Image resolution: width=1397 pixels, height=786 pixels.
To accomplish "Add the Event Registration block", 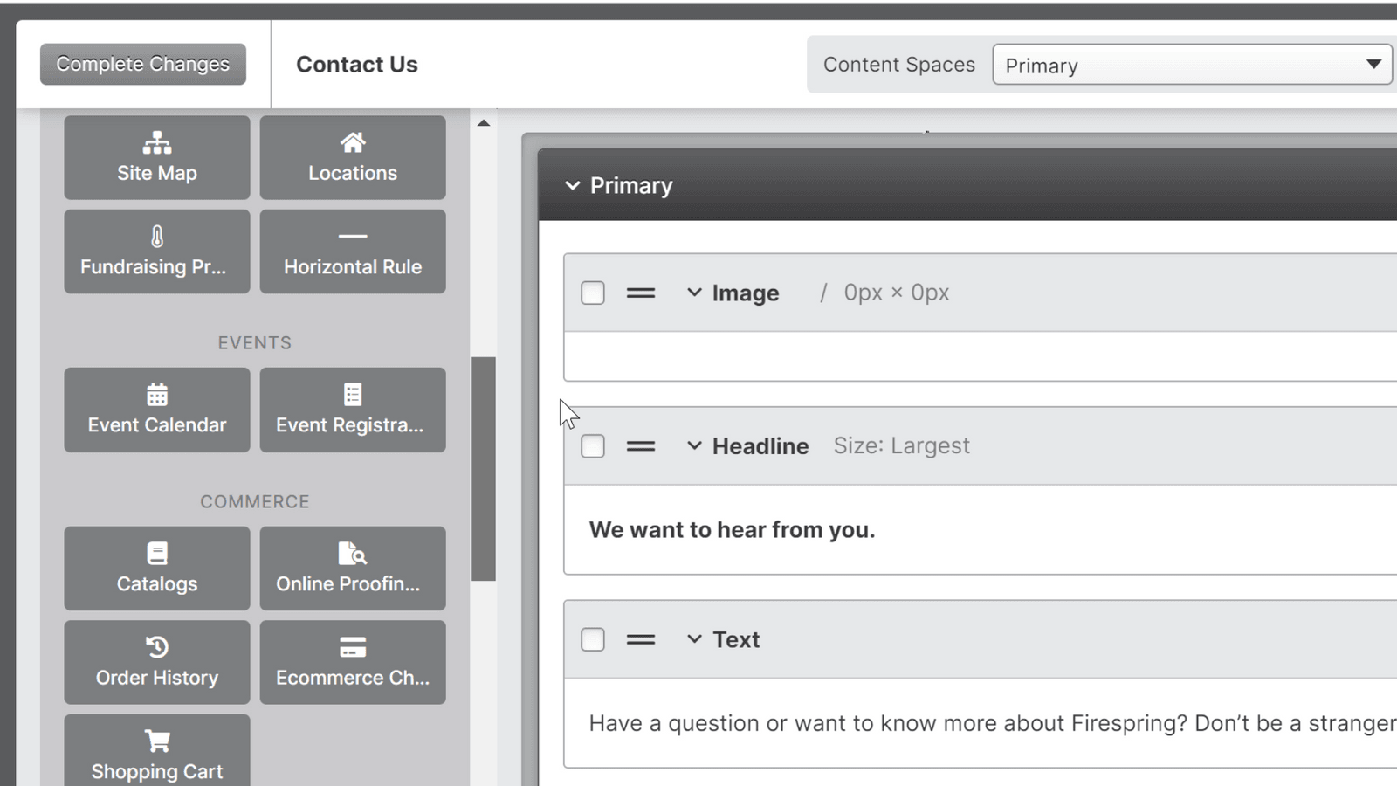I will point(353,410).
